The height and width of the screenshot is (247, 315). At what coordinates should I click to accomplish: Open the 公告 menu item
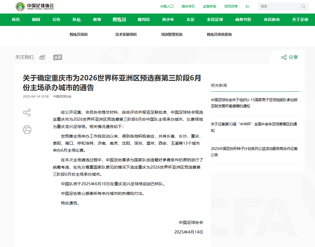tap(56, 20)
